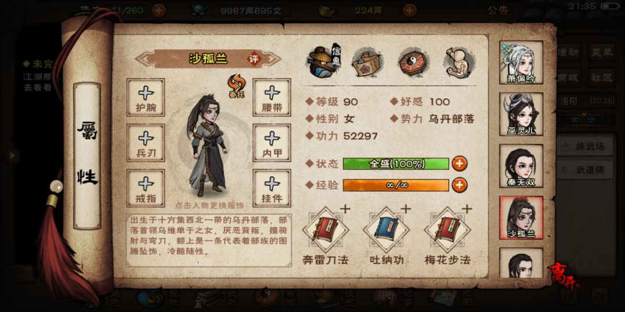This screenshot has width=625, height=312.
Task: Restore status with the 状态 plus button
Action: pos(459,164)
